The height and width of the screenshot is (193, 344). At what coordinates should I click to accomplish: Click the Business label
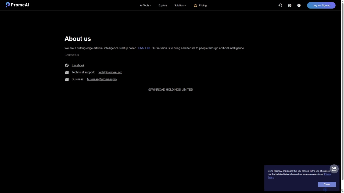78,79
